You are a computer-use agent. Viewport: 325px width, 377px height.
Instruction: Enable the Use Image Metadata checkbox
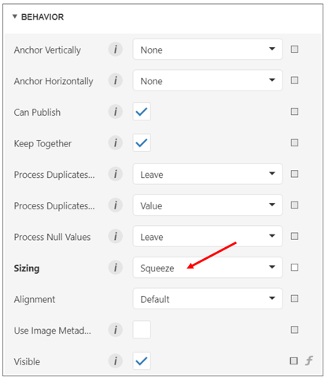(x=142, y=330)
